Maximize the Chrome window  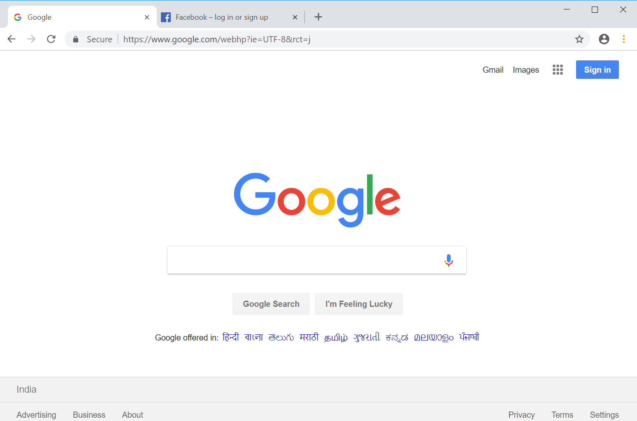[x=595, y=9]
